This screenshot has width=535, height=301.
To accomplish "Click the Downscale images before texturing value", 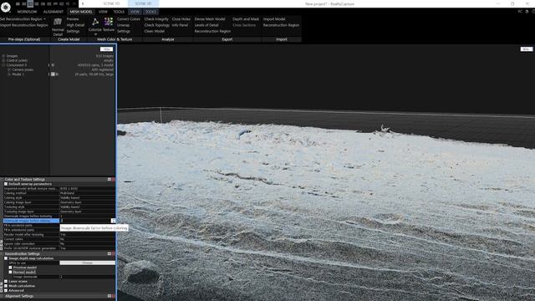I will [x=87, y=217].
